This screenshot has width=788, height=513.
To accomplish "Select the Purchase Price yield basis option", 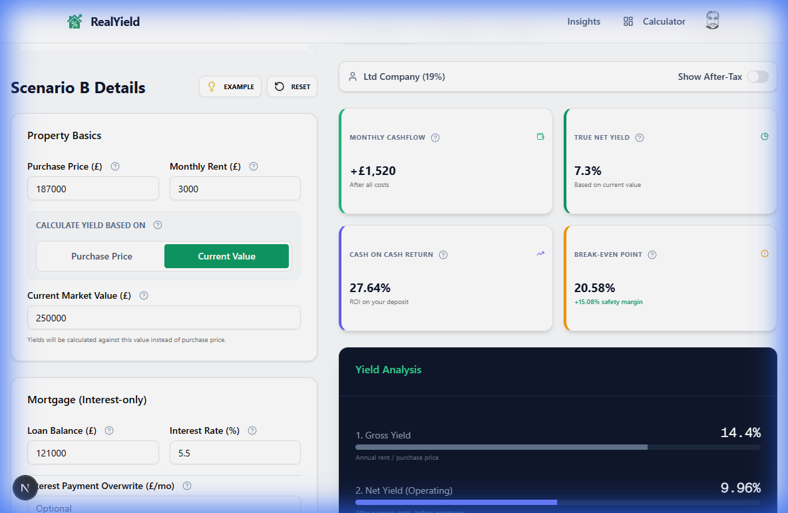I will point(100,256).
